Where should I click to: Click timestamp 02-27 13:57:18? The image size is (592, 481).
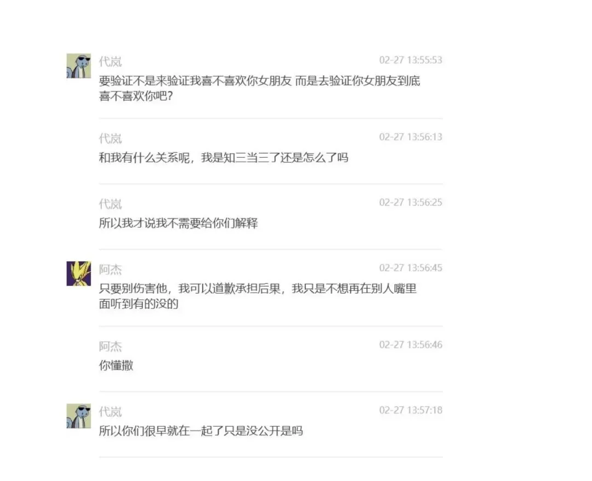[x=411, y=410]
